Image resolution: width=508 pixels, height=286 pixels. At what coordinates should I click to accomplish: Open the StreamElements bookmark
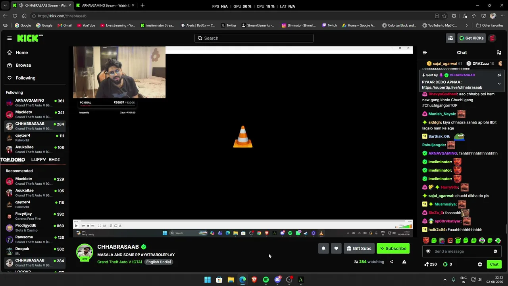coord(258,25)
